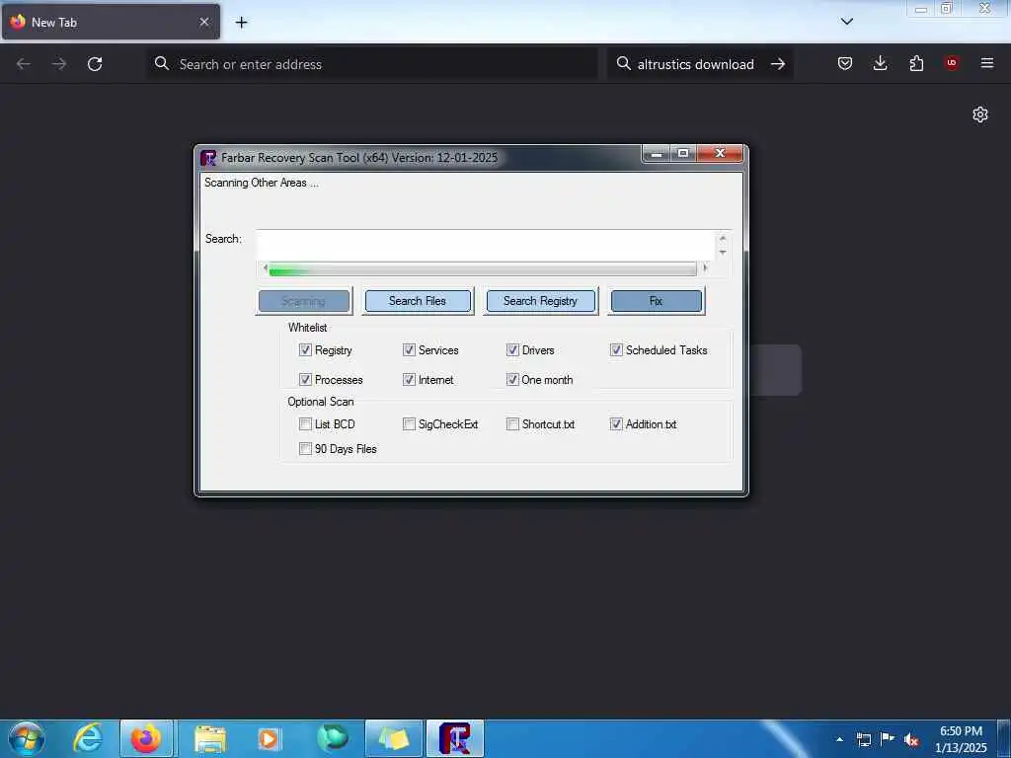The width and height of the screenshot is (1011, 758).
Task: Launch Internet Explorer from the taskbar
Action: coord(88,738)
